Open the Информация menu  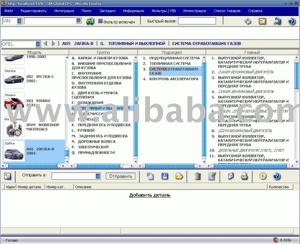coord(133,11)
